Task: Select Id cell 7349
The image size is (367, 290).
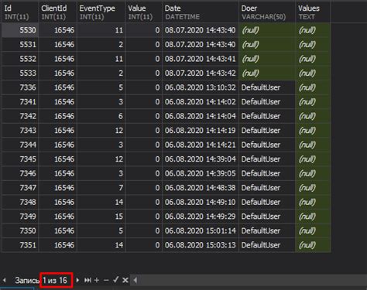Action: point(20,217)
